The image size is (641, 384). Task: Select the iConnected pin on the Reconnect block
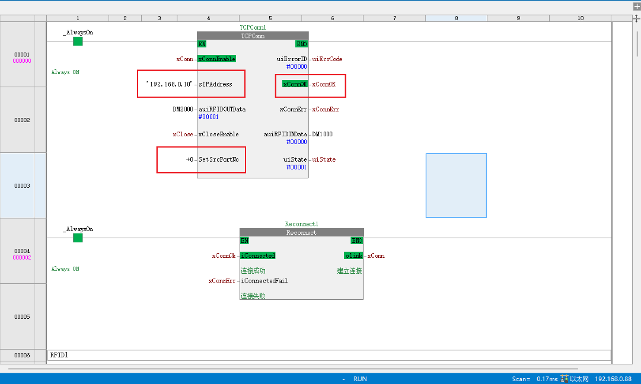coord(258,256)
